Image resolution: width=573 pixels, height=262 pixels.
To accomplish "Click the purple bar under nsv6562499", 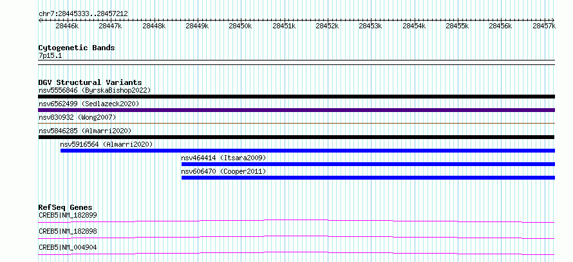I will (297, 110).
